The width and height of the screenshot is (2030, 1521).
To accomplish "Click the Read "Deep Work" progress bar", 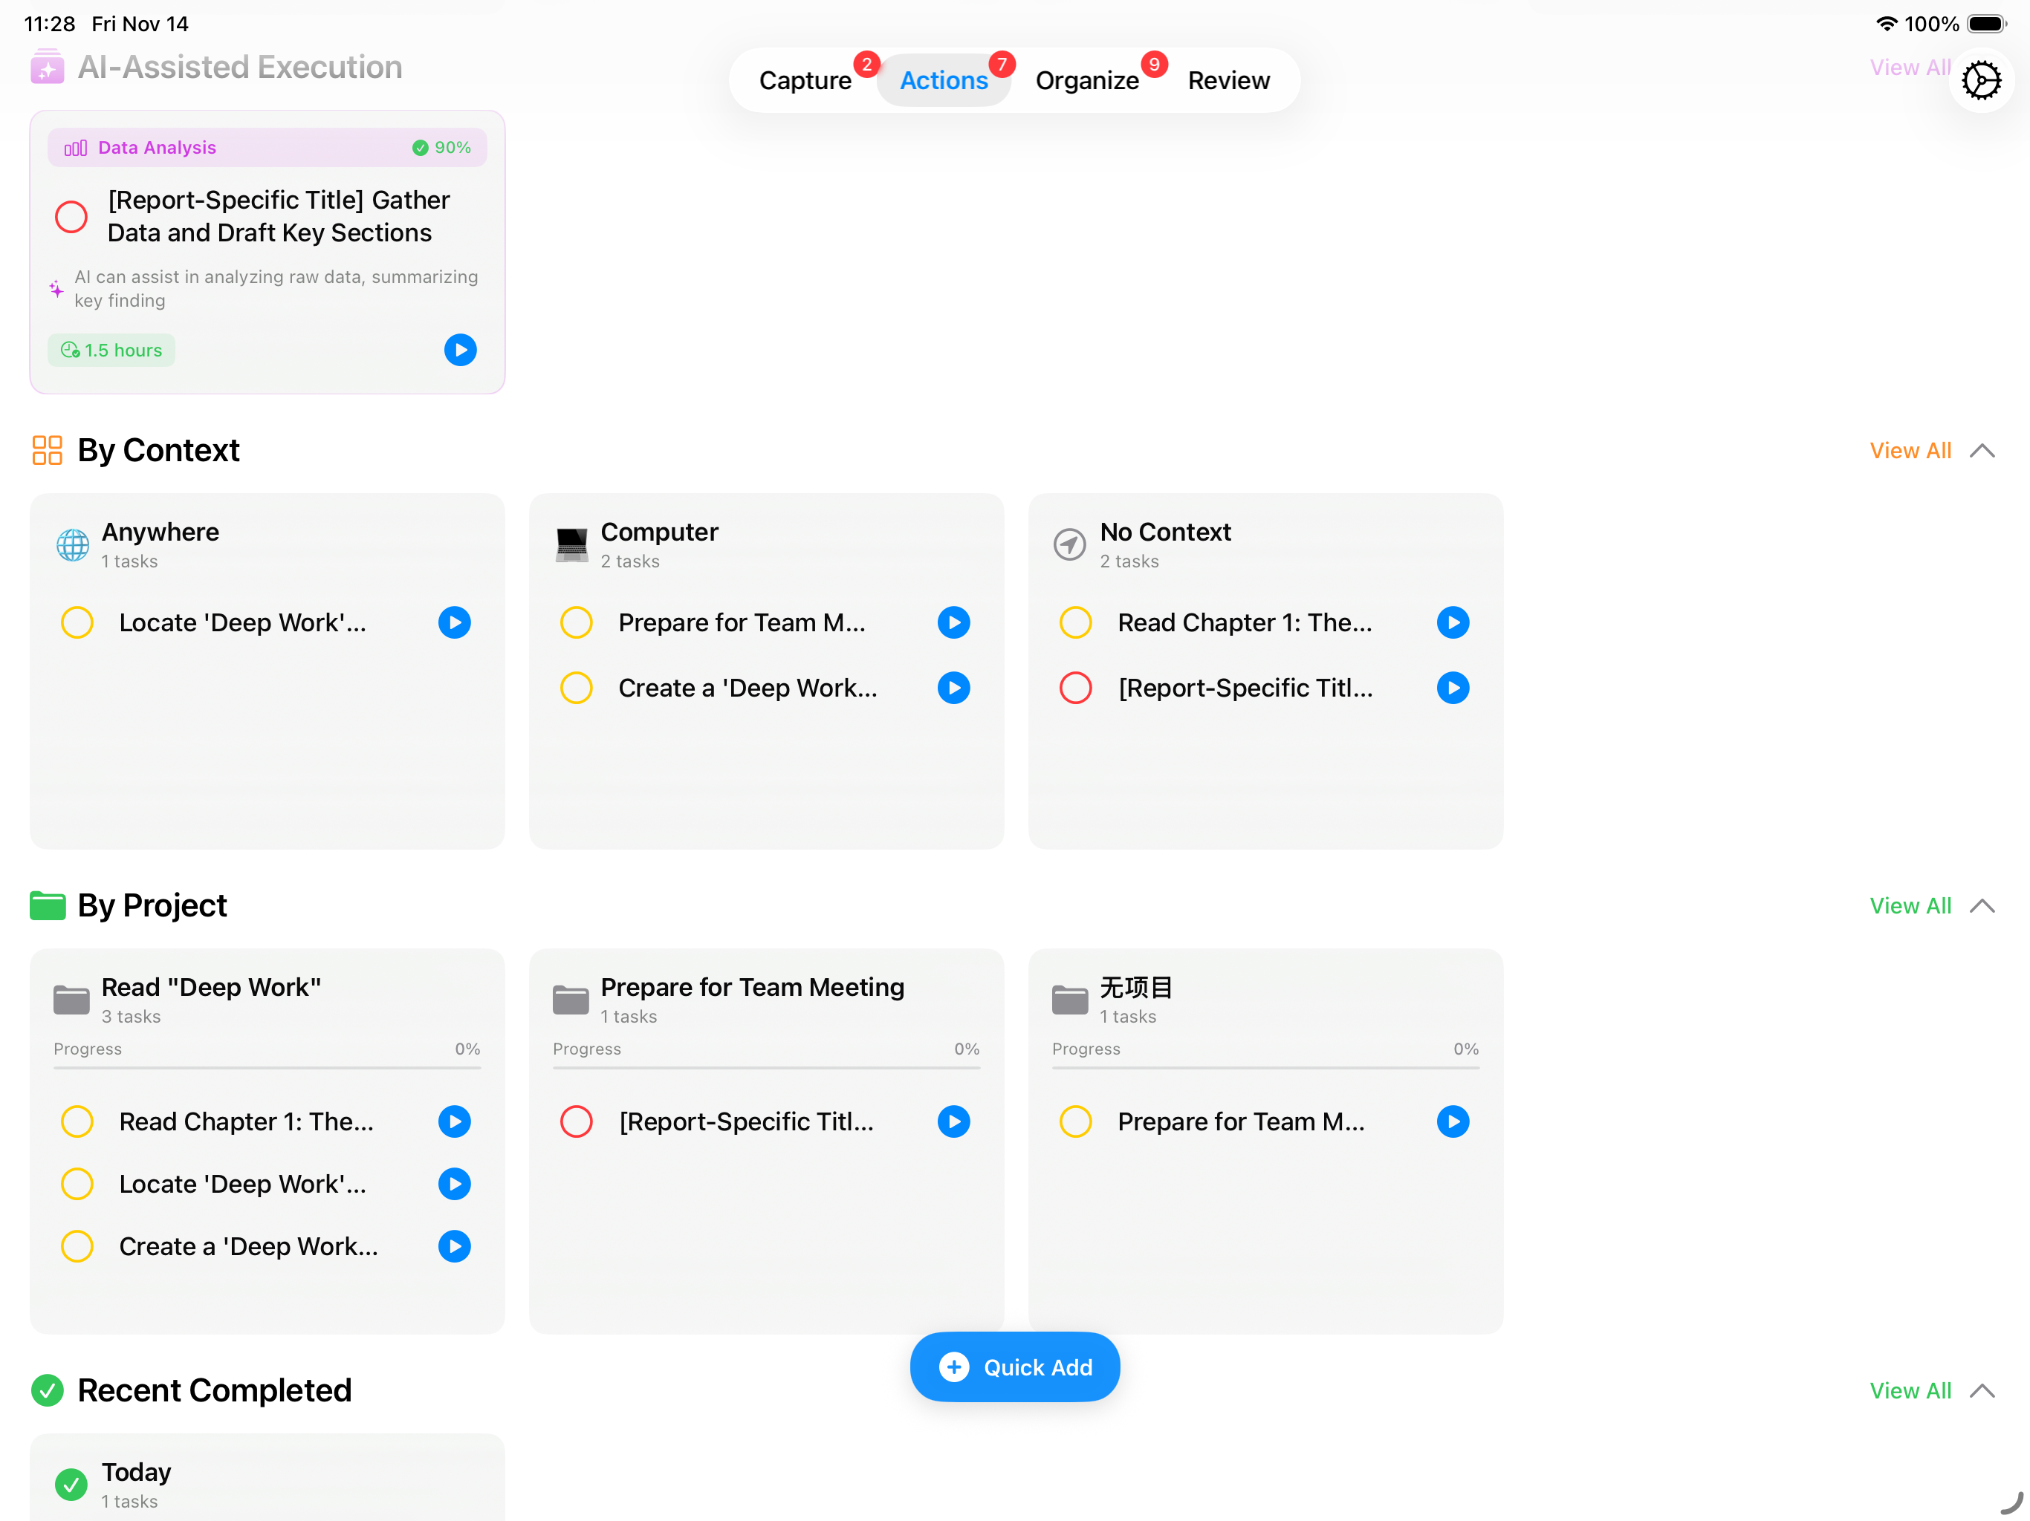I will tap(267, 1068).
